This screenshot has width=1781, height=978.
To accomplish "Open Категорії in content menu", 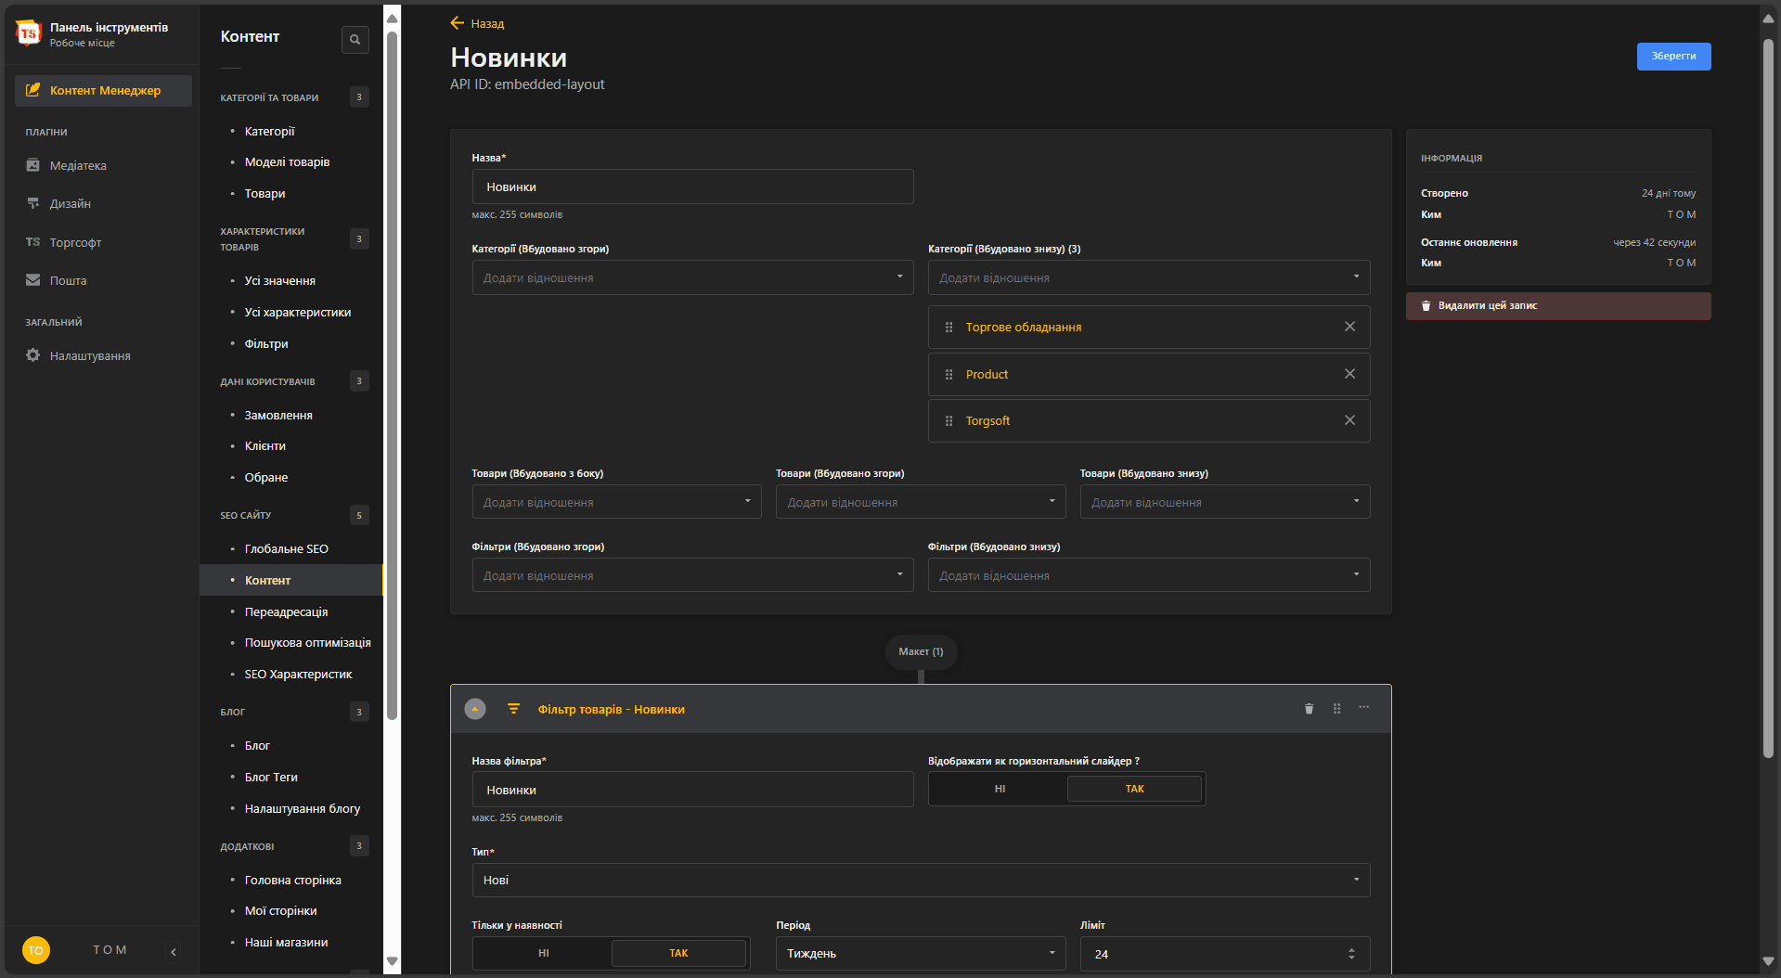I will coord(269,132).
